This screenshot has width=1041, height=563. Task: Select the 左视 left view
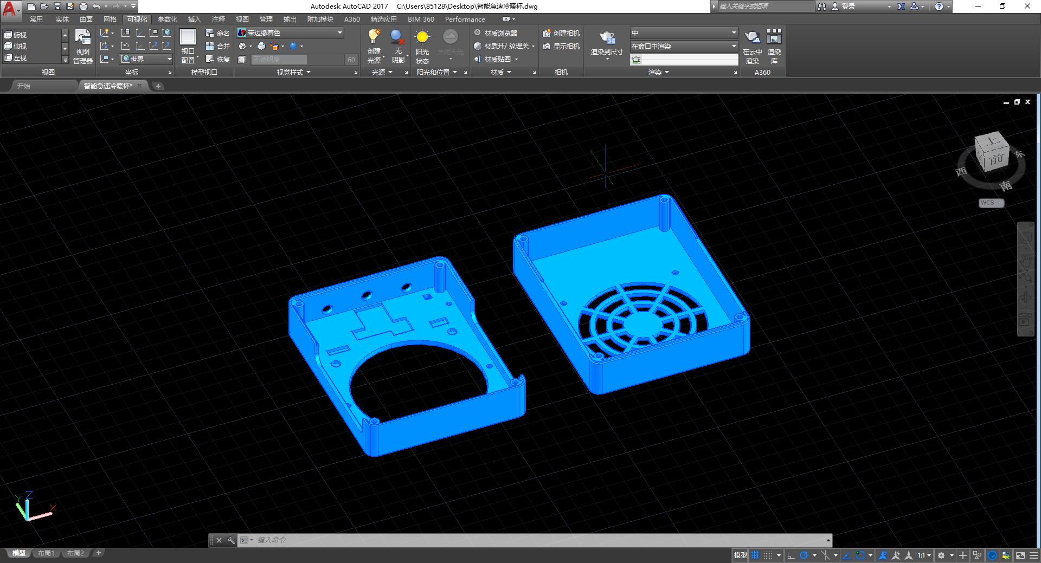point(16,57)
